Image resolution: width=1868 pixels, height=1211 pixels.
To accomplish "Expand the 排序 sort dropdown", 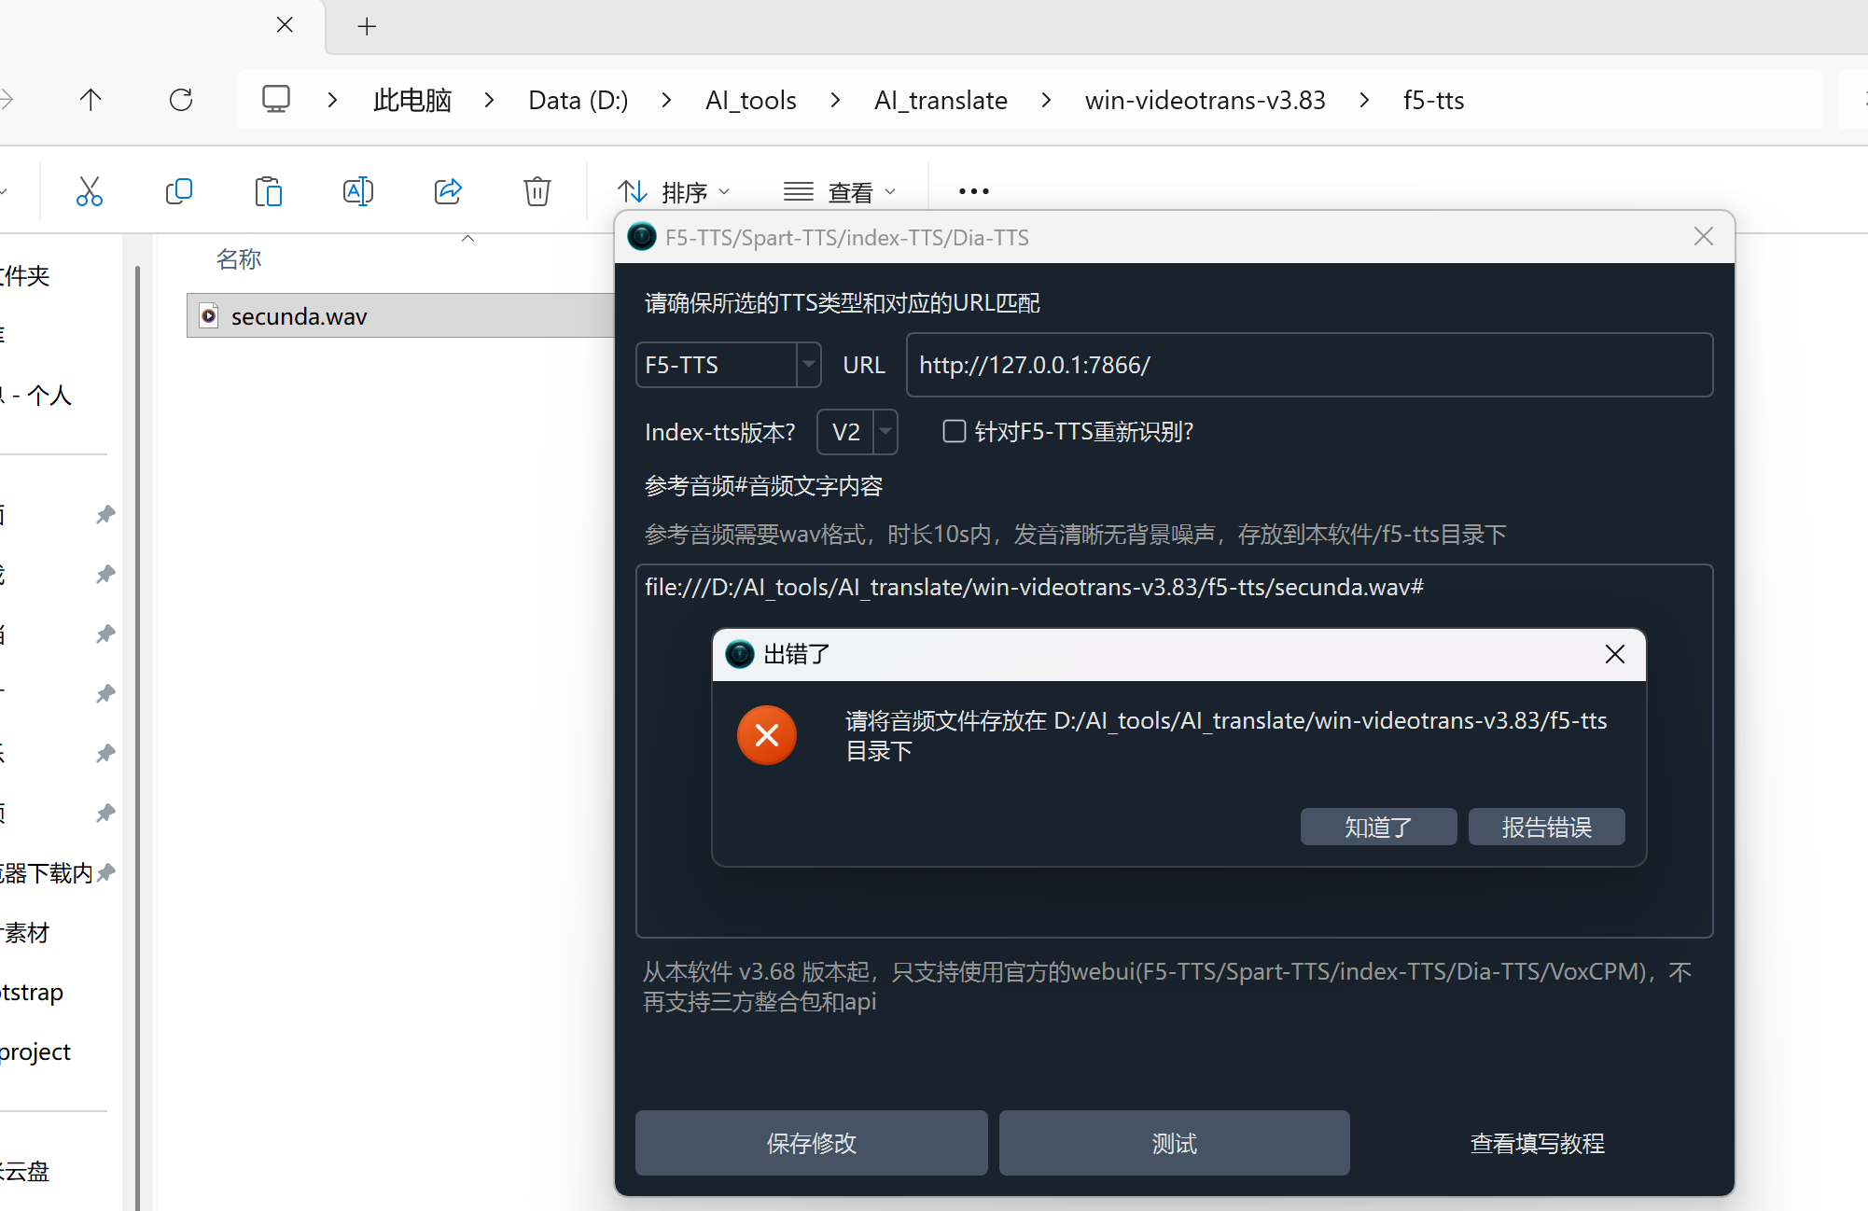I will [x=674, y=192].
